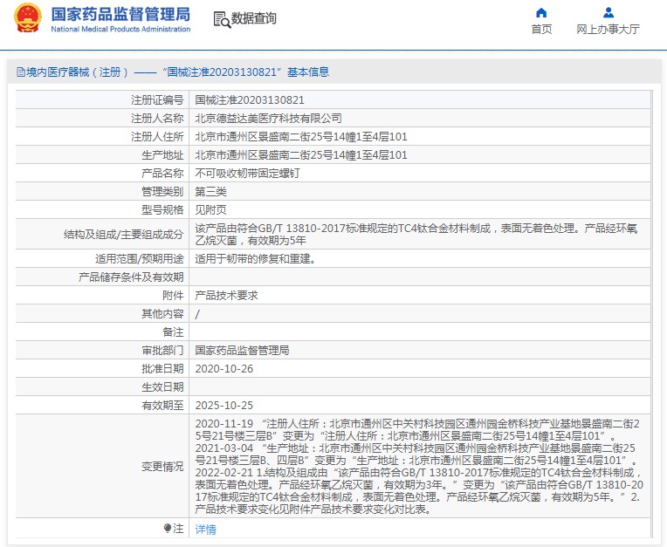Open the data query magnifier icon
This screenshot has width=667, height=547.
pos(222,19)
